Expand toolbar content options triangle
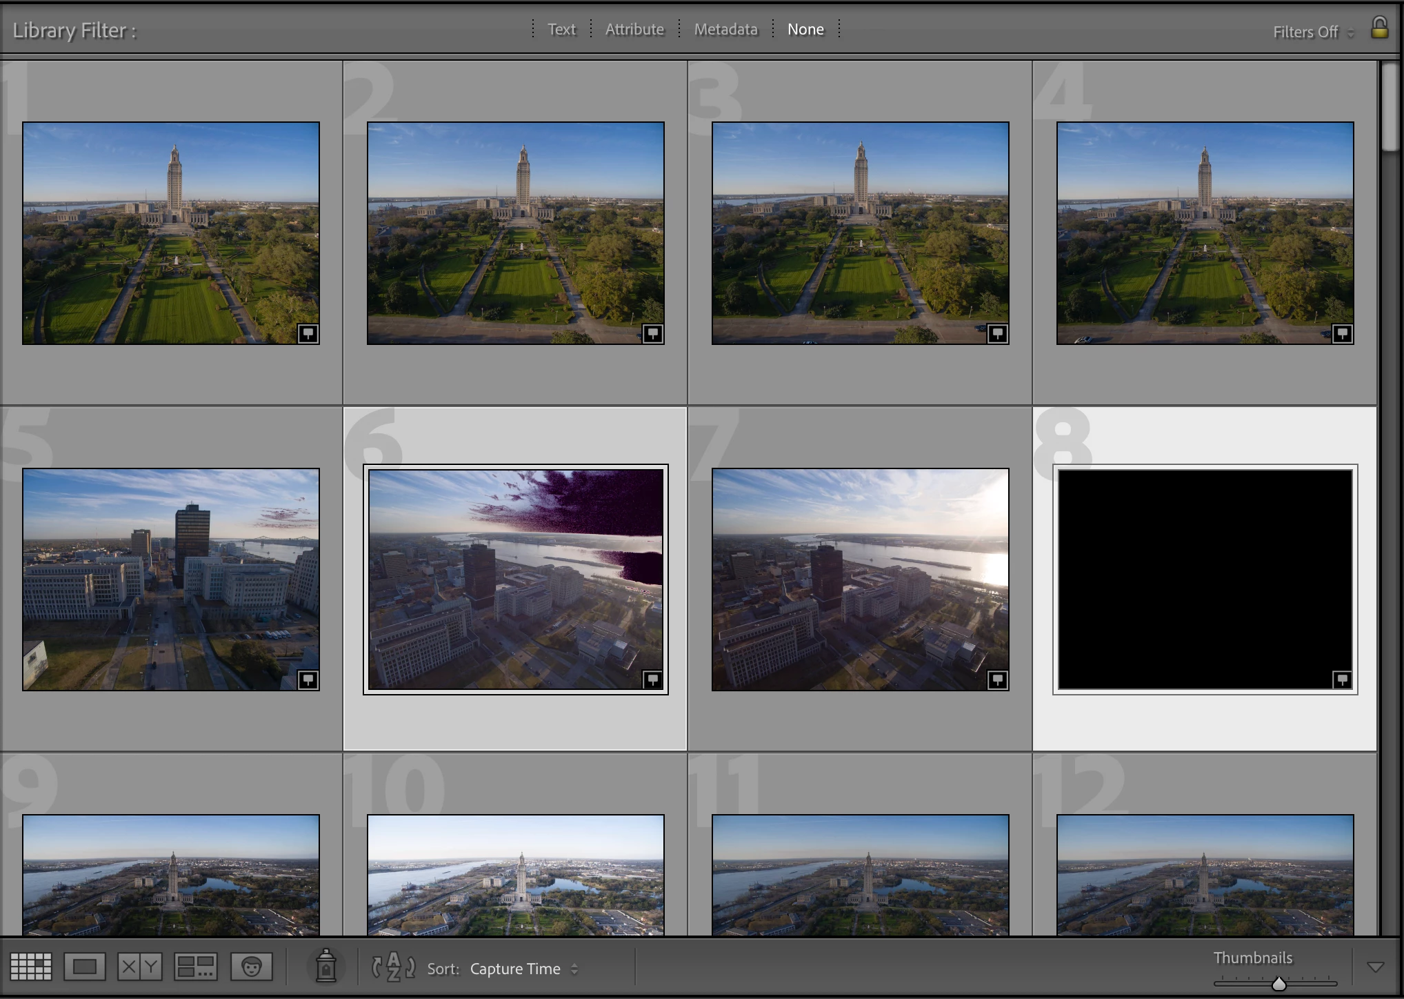Screen dimensions: 1404x999 (1375, 967)
